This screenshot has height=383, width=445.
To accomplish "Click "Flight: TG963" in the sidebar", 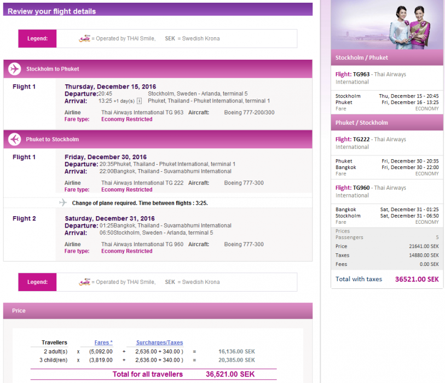I will tap(352, 74).
